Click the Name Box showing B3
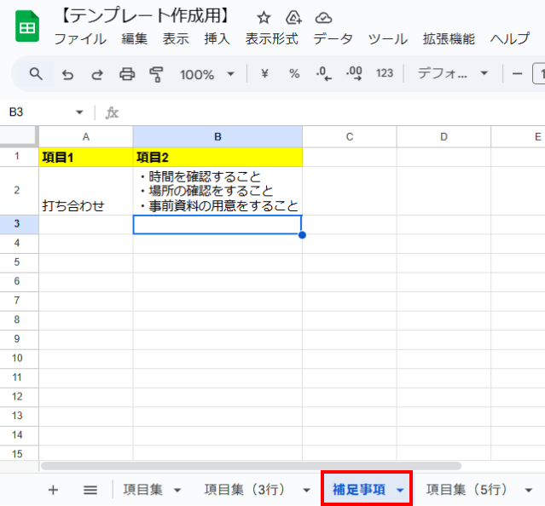The height and width of the screenshot is (506, 545). click(x=38, y=112)
